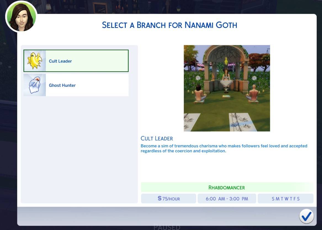Confirm the branch choice with the checkmark button
This screenshot has height=230, width=322.
(x=306, y=216)
